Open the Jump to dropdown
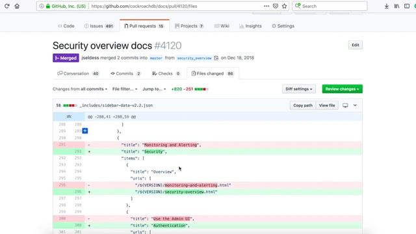416x234 pixels. (154, 89)
